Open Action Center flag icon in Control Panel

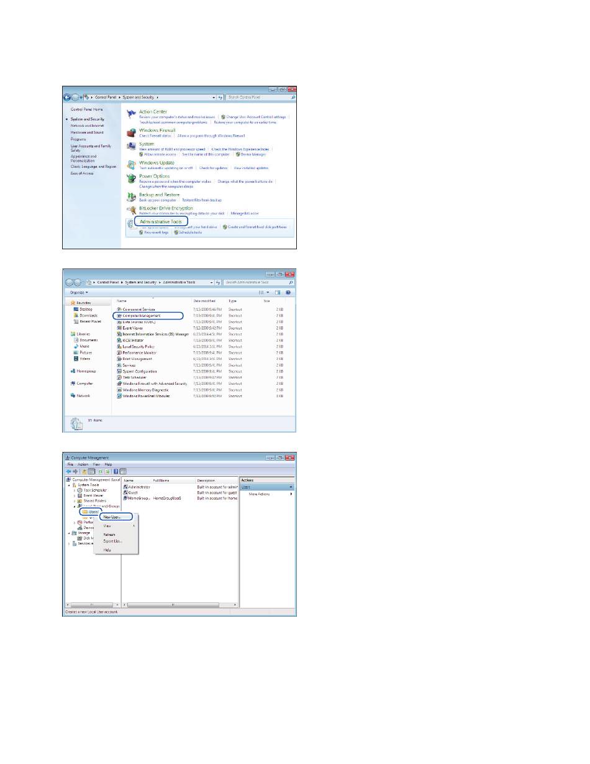coord(131,114)
